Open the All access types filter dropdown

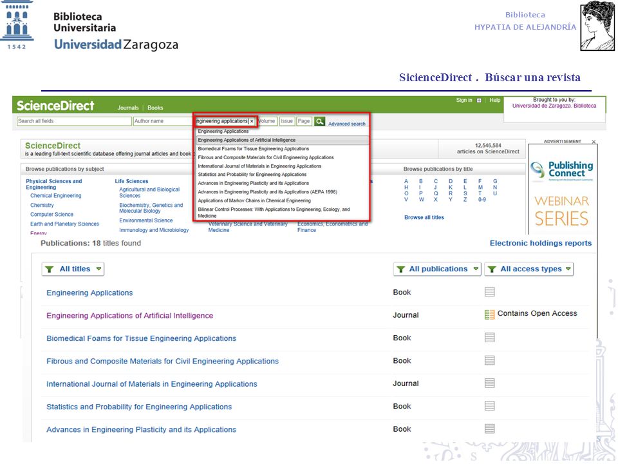pyautogui.click(x=529, y=269)
